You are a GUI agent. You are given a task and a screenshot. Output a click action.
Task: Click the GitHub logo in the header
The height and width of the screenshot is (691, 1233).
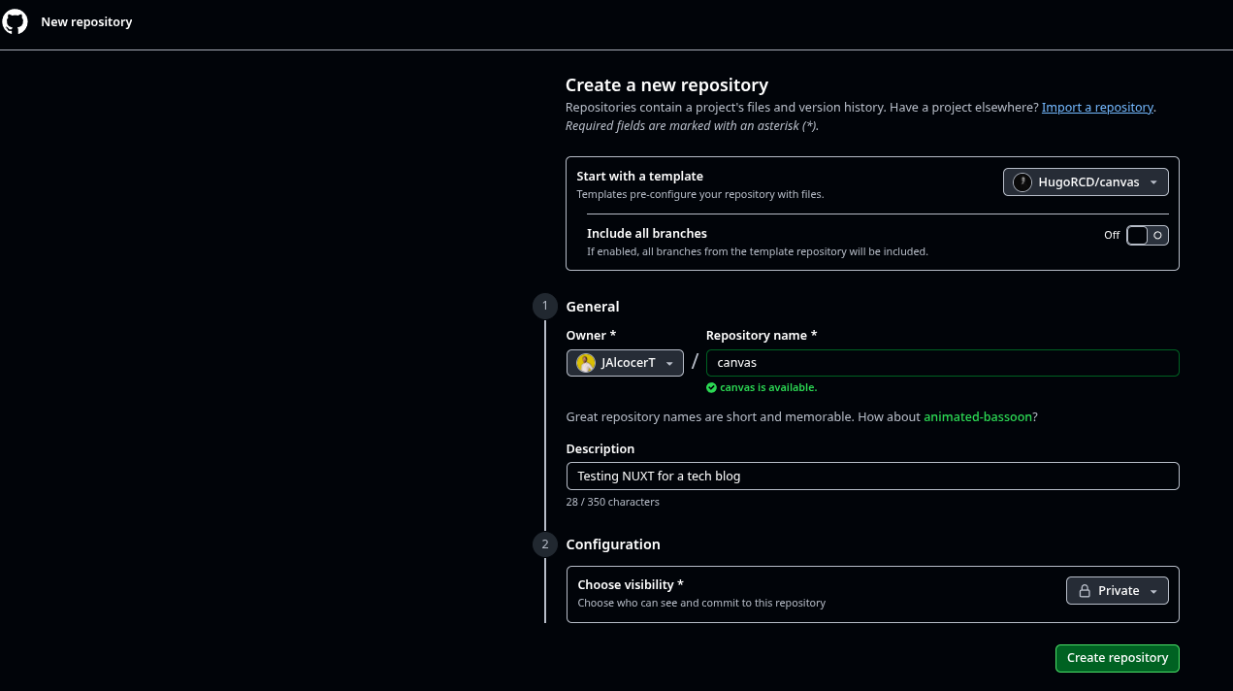coord(15,20)
